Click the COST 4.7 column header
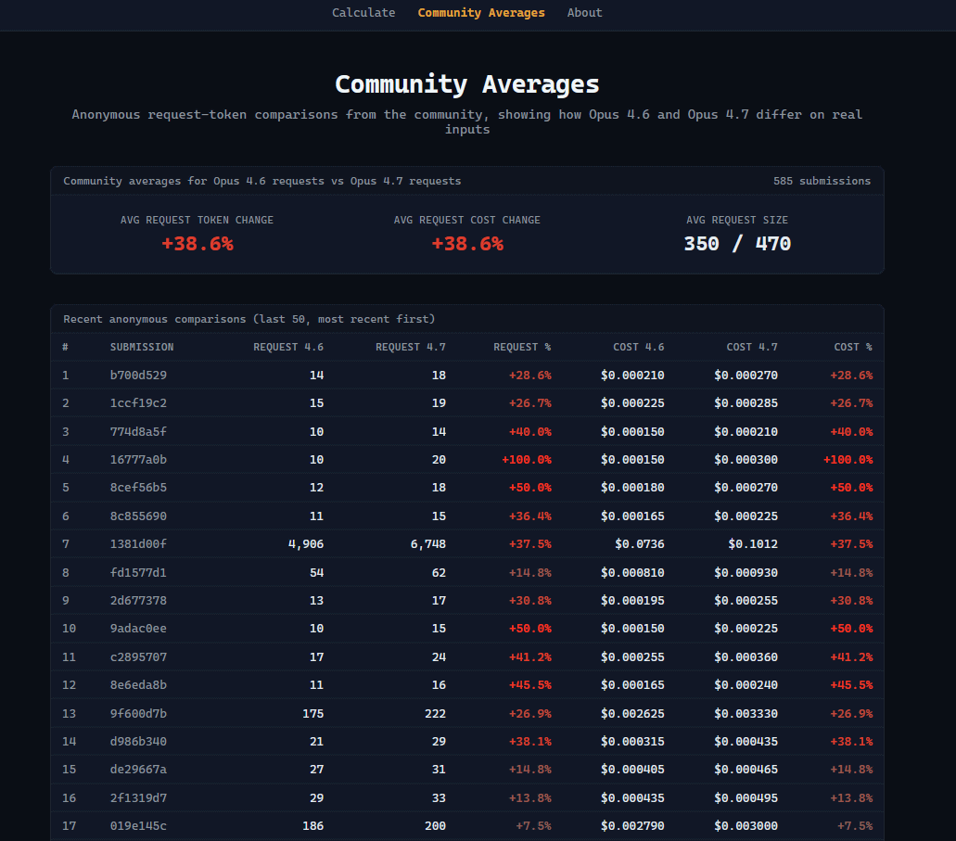Screen dimensions: 956x841 coord(751,347)
